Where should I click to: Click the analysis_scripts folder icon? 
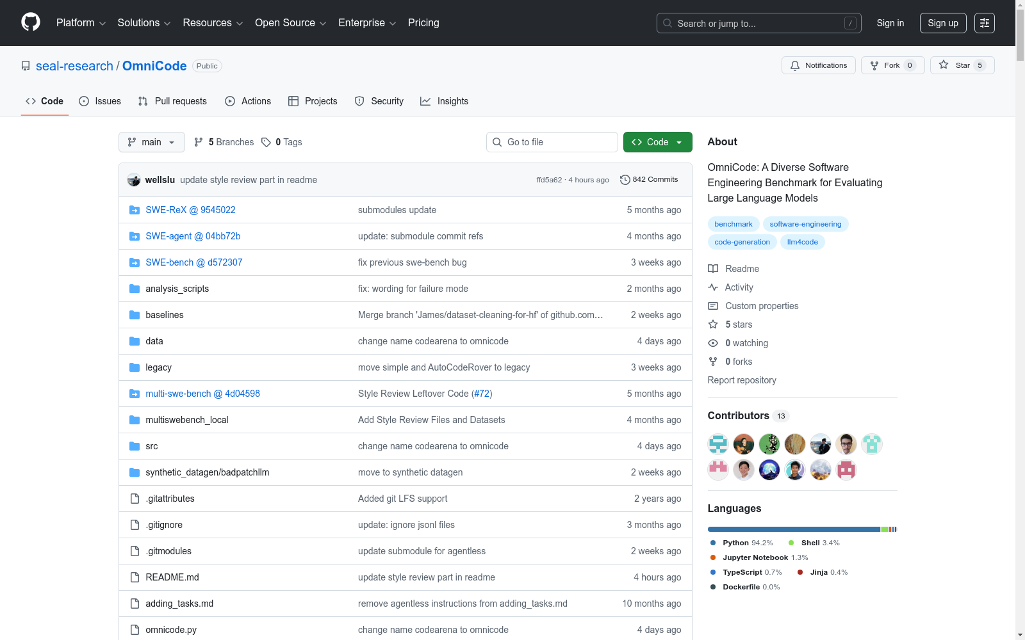coord(135,289)
